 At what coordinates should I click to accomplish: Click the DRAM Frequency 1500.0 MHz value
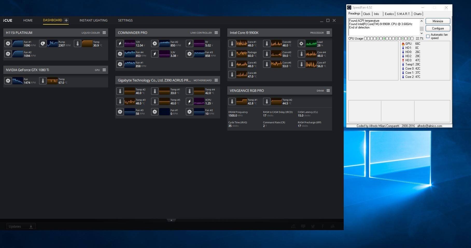235,116
